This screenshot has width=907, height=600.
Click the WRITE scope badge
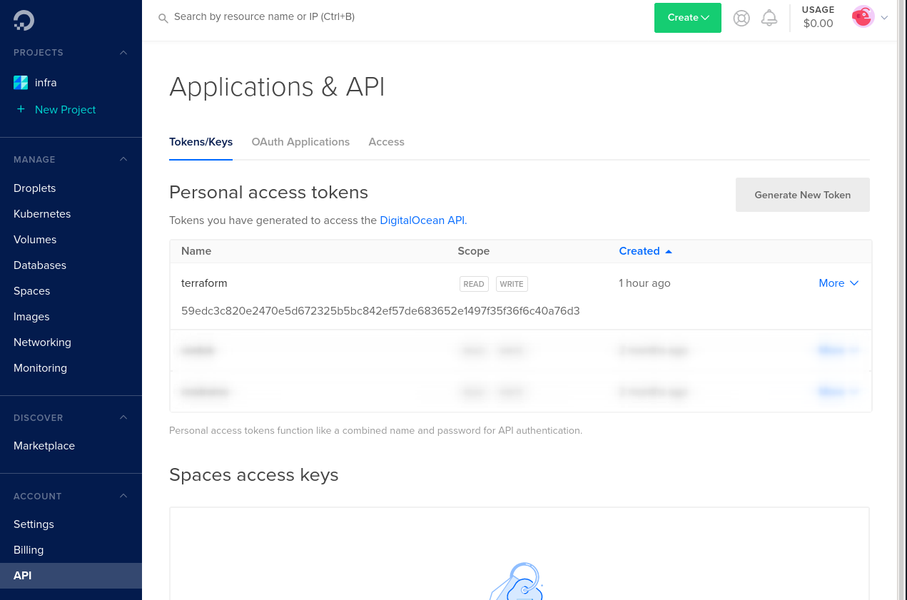(512, 284)
